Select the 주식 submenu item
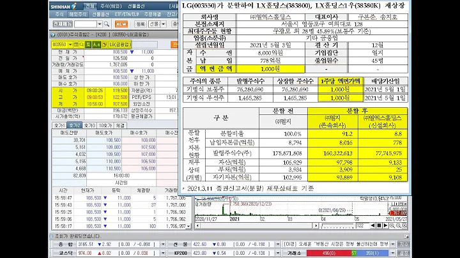Image resolution: width=460 pixels, height=258 pixels. tap(59, 14)
